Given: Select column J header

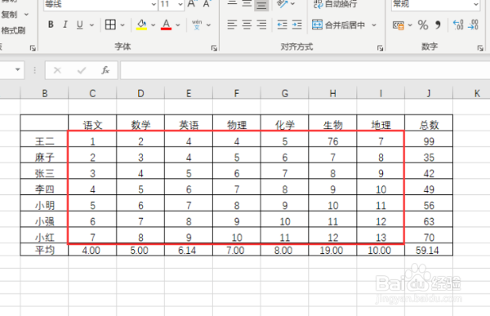Looking at the screenshot, I should [429, 93].
